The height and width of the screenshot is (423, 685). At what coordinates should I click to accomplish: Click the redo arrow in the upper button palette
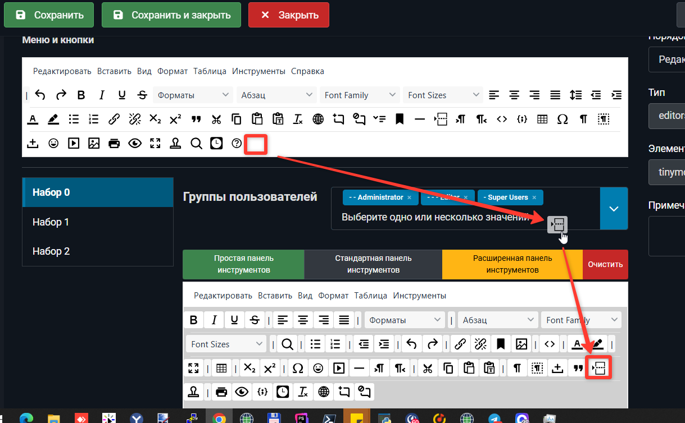(x=61, y=95)
